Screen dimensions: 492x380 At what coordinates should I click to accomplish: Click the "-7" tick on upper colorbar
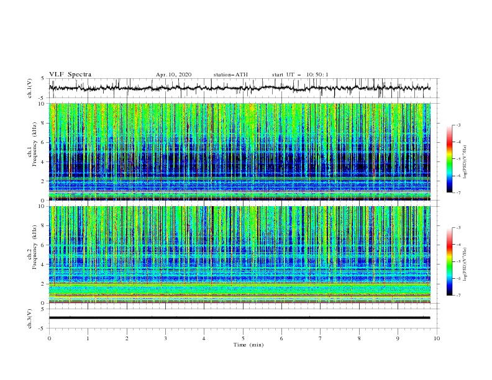pyautogui.click(x=458, y=192)
